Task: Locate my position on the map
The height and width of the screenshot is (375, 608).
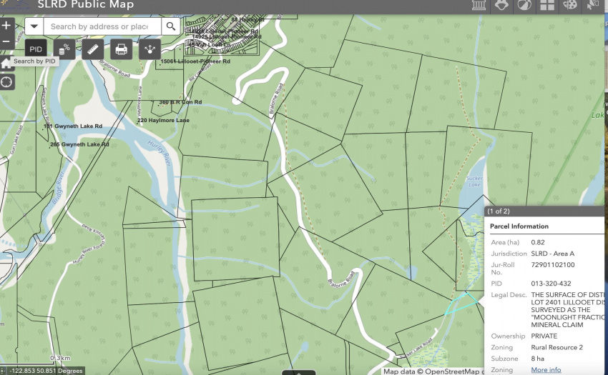Action: [x=6, y=82]
